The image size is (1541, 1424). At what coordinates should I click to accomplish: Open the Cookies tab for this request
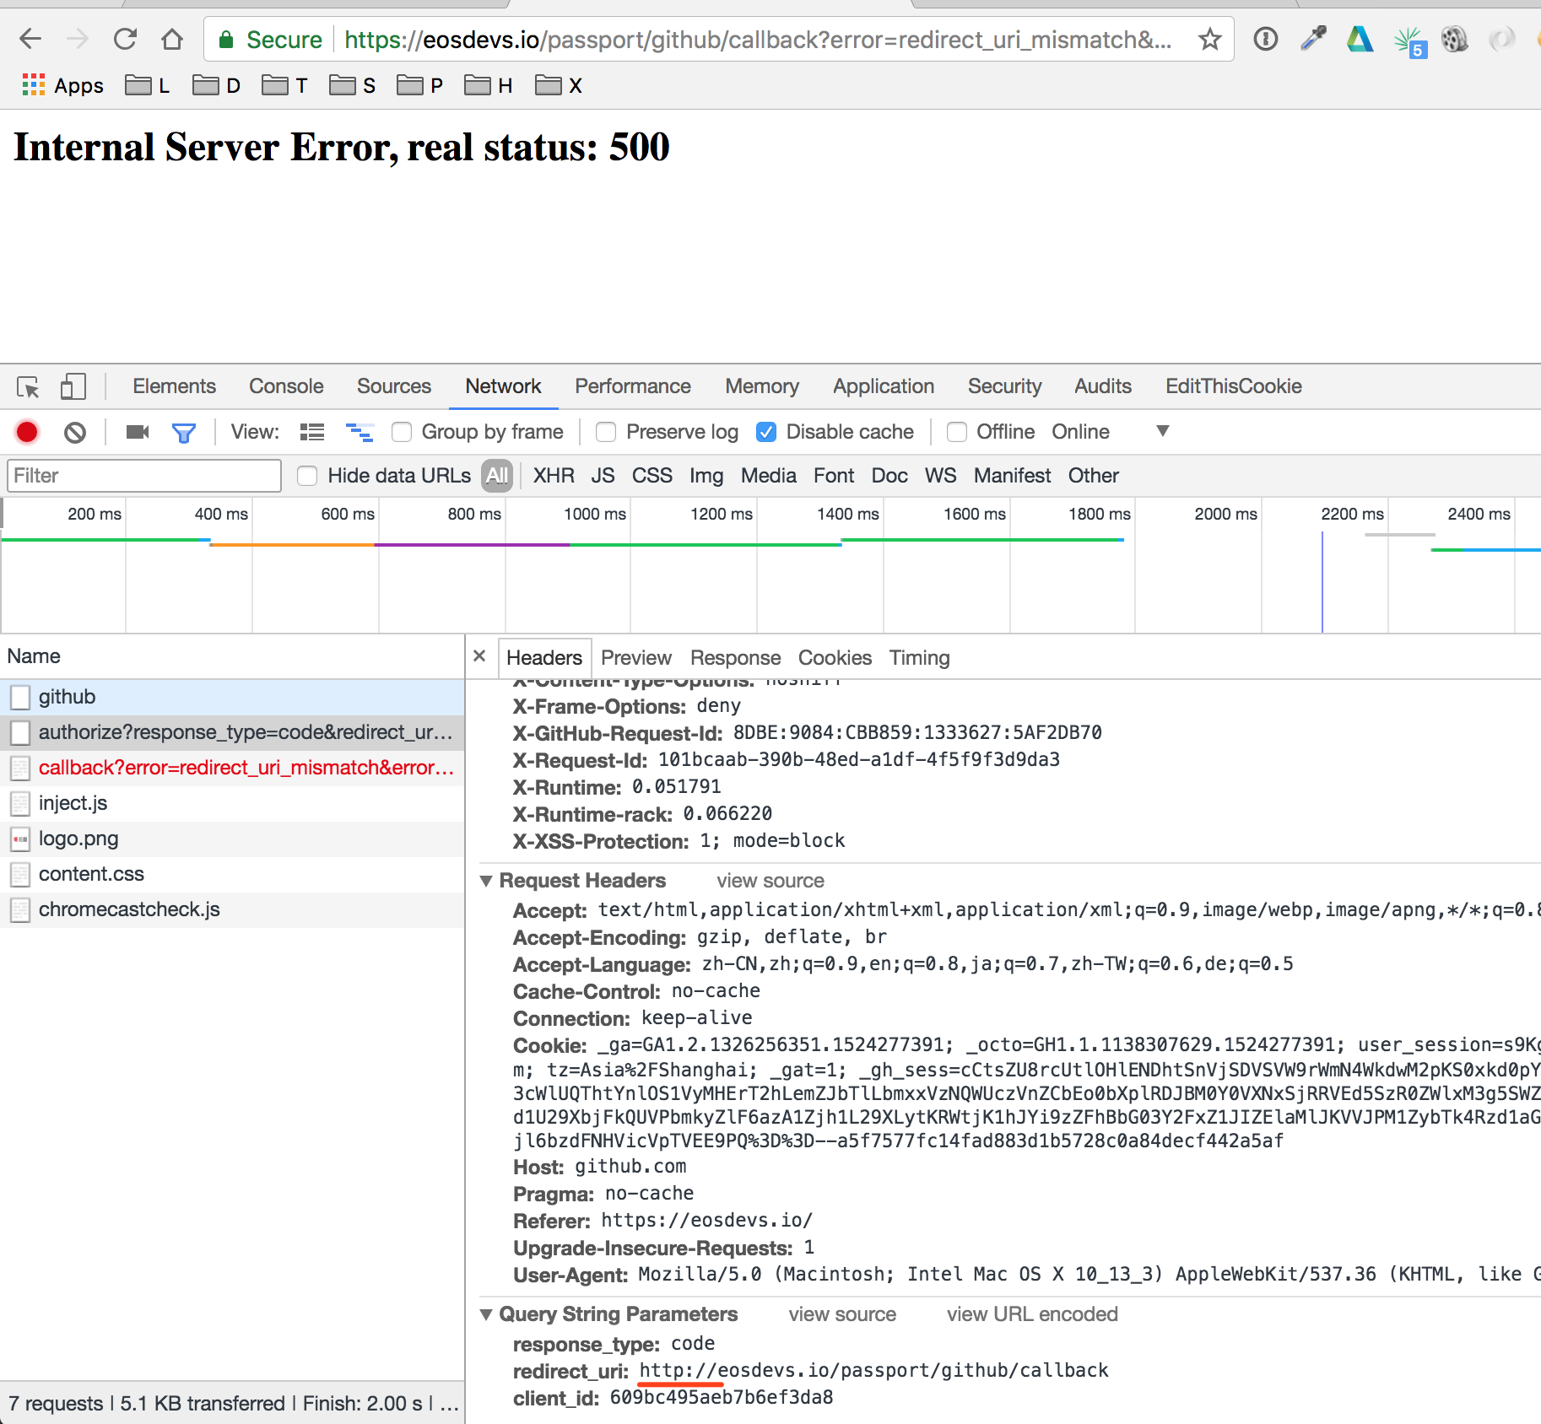pyautogui.click(x=835, y=658)
